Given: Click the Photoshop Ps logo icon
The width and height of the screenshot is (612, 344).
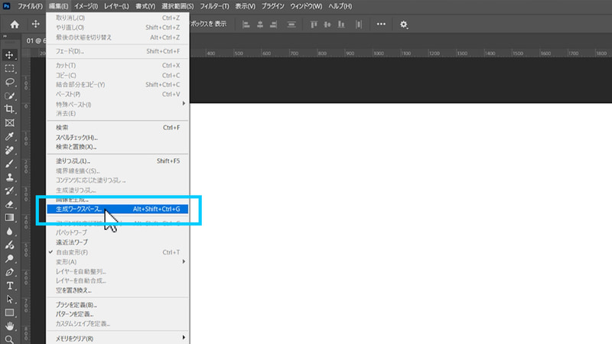Looking at the screenshot, I should point(7,6).
